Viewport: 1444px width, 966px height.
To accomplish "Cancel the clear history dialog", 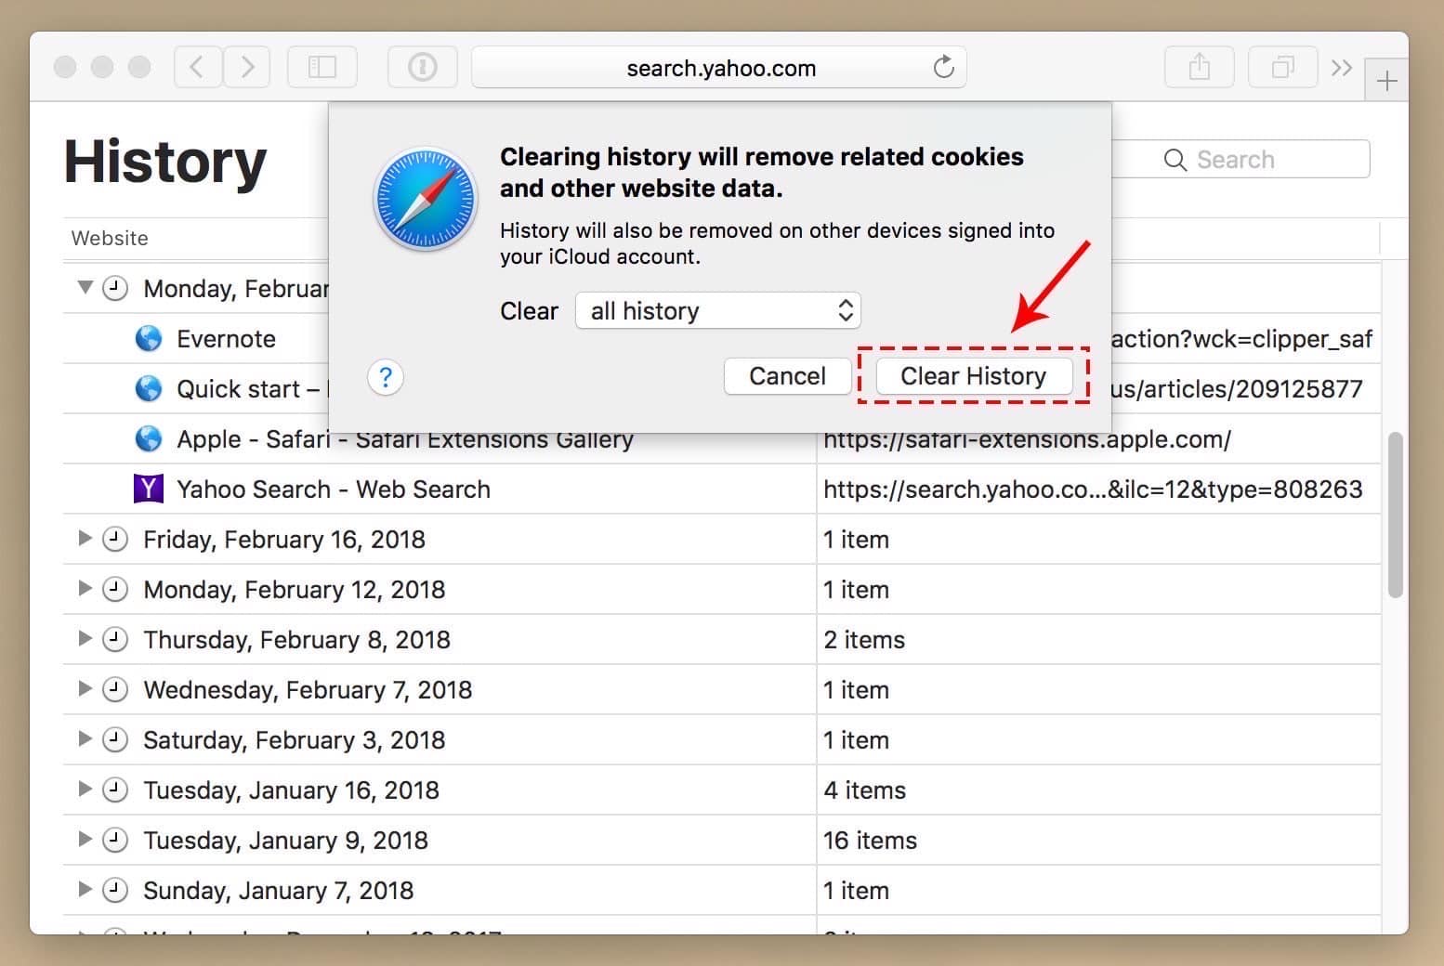I will click(x=787, y=376).
